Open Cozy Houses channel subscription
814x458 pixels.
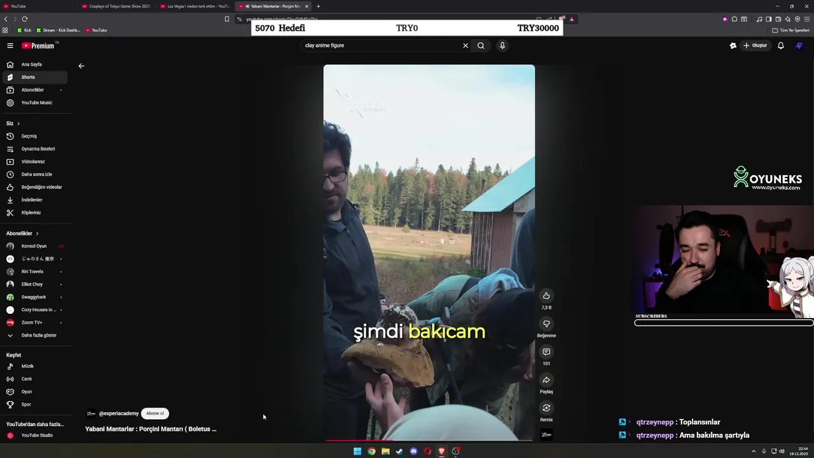tap(35, 310)
